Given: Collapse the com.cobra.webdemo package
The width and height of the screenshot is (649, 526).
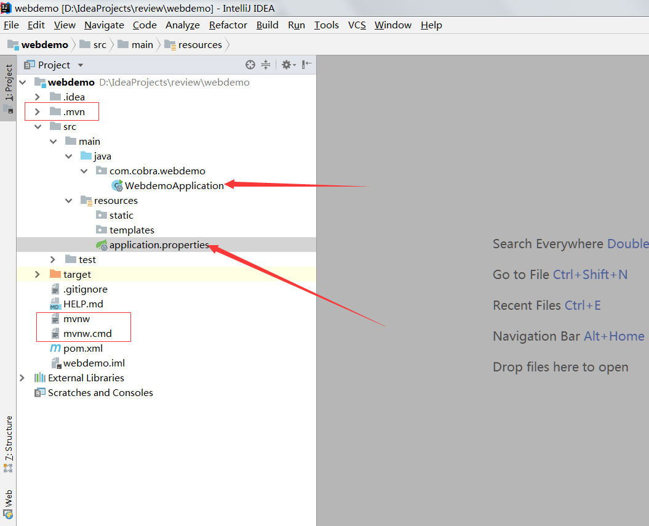Looking at the screenshot, I should [x=84, y=171].
